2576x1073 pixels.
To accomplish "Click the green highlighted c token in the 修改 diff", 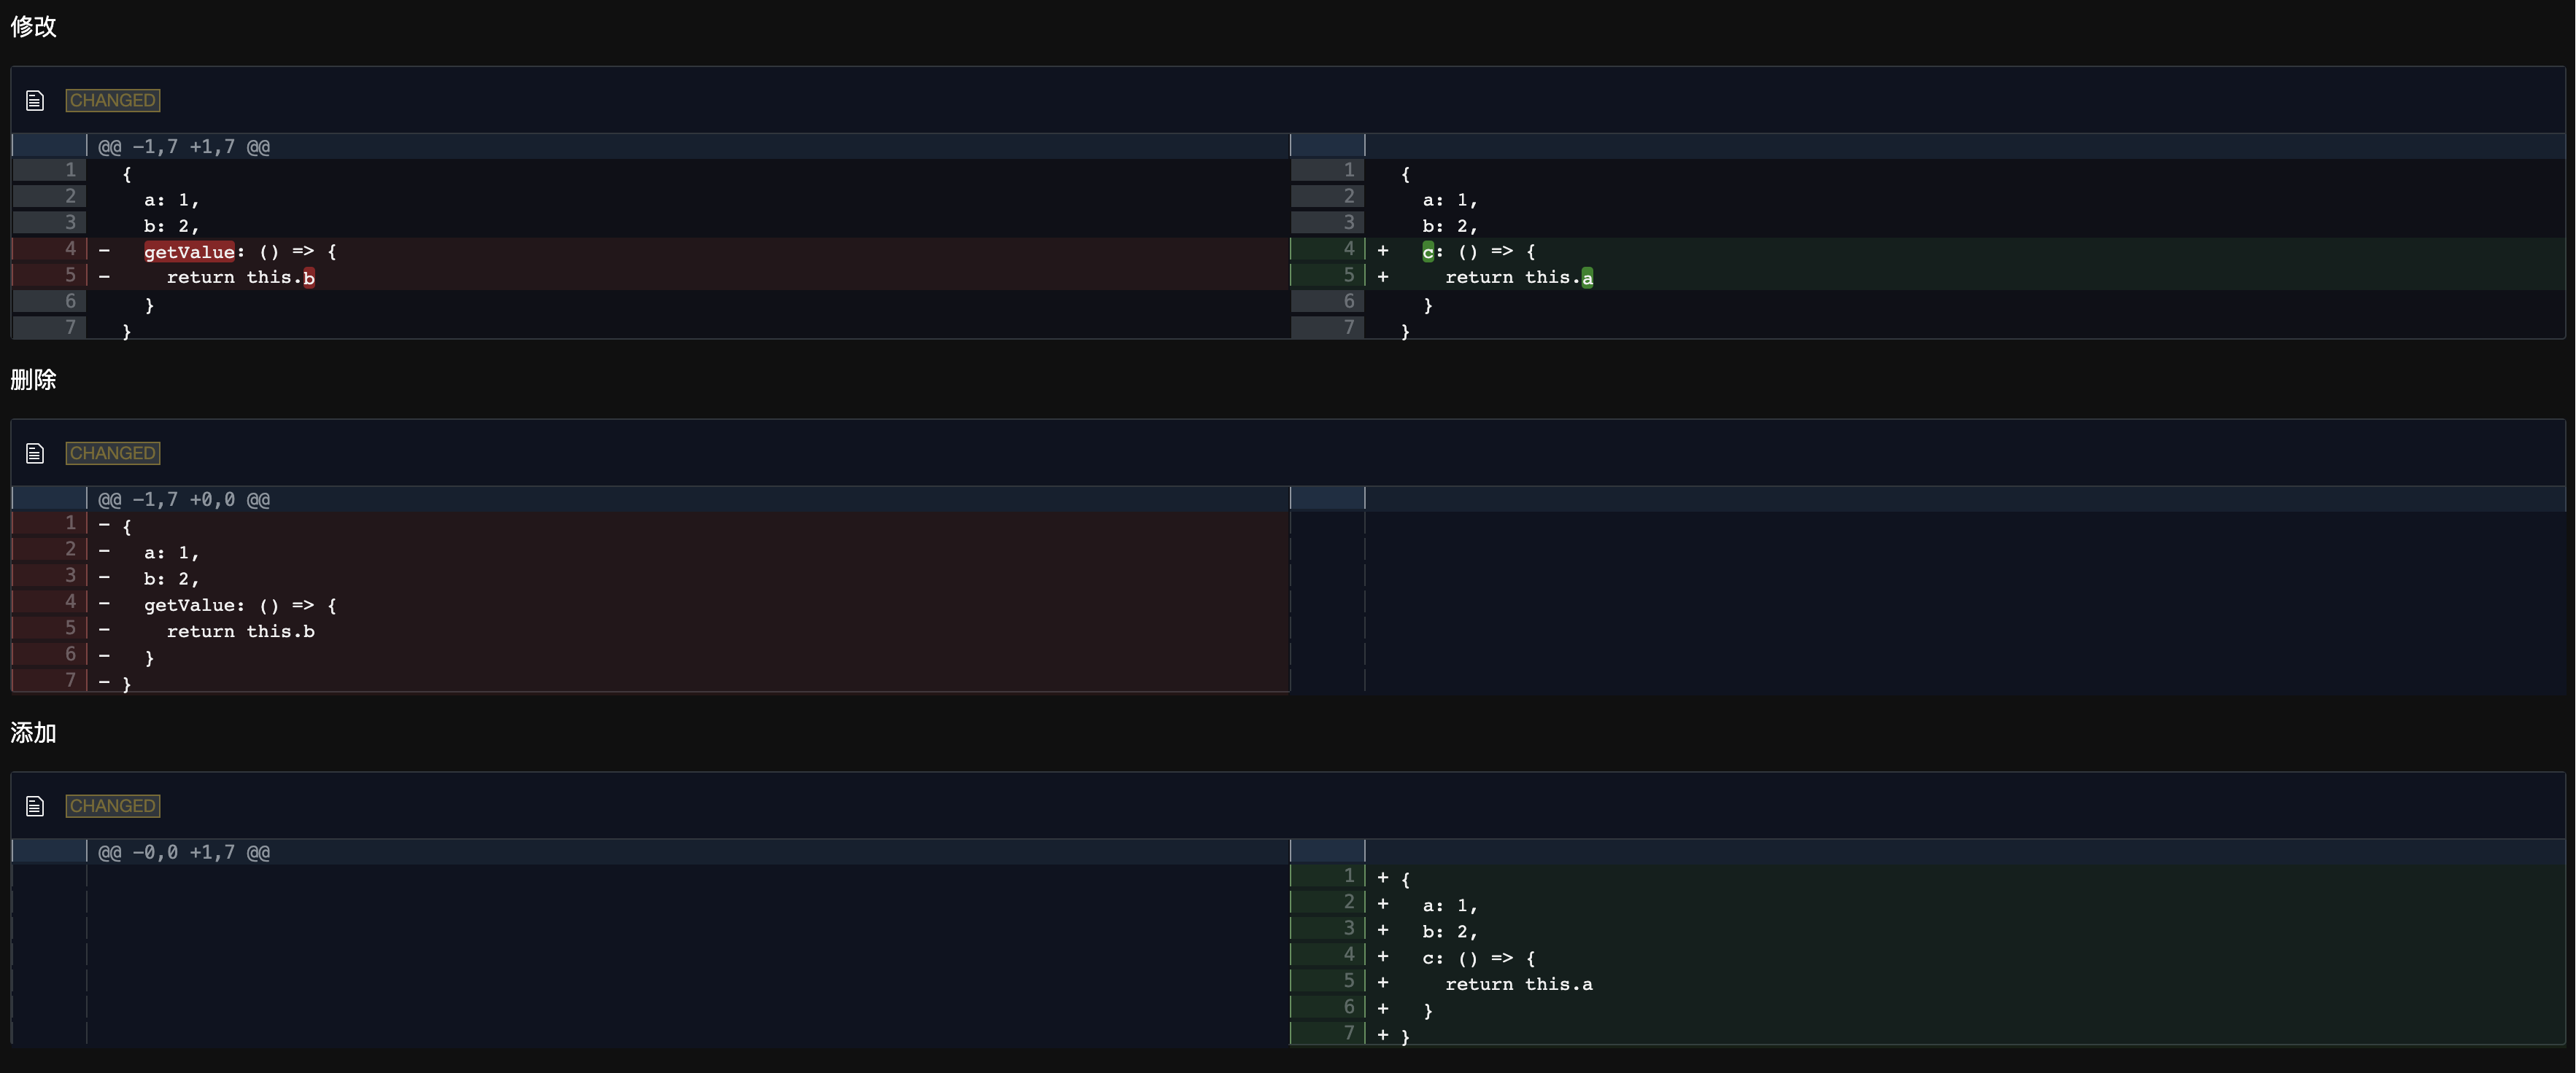I will tap(1428, 251).
